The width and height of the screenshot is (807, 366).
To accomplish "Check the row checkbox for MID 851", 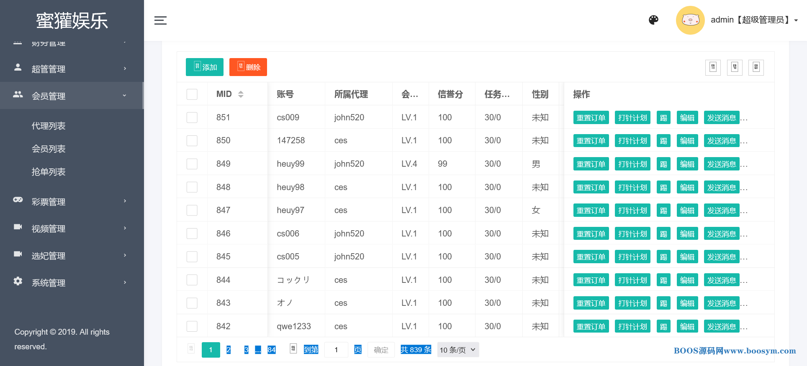I will (192, 117).
